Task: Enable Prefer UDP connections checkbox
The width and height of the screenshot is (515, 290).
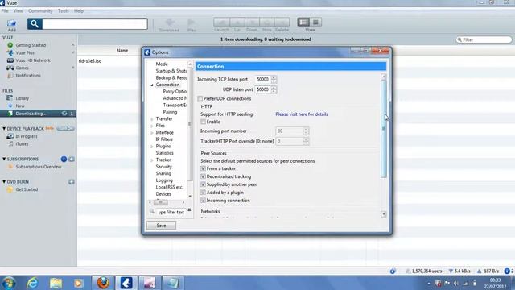Action: 200,98
